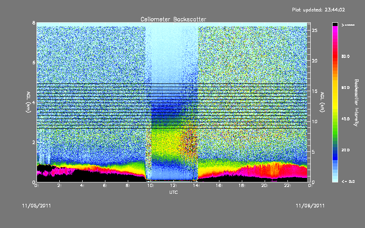Click the 'Plot updated: 23:44:02' timestamp
Image resolution: width=365 pixels, height=228 pixels.
click(x=318, y=10)
